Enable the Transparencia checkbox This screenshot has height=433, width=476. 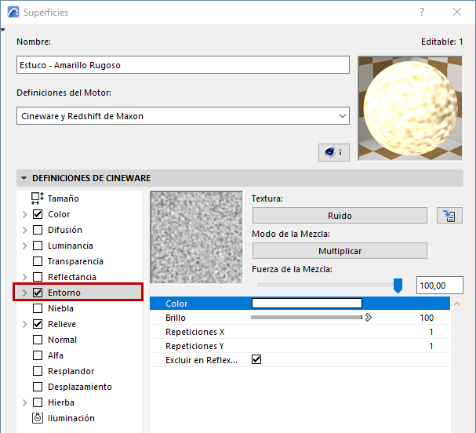coord(38,261)
